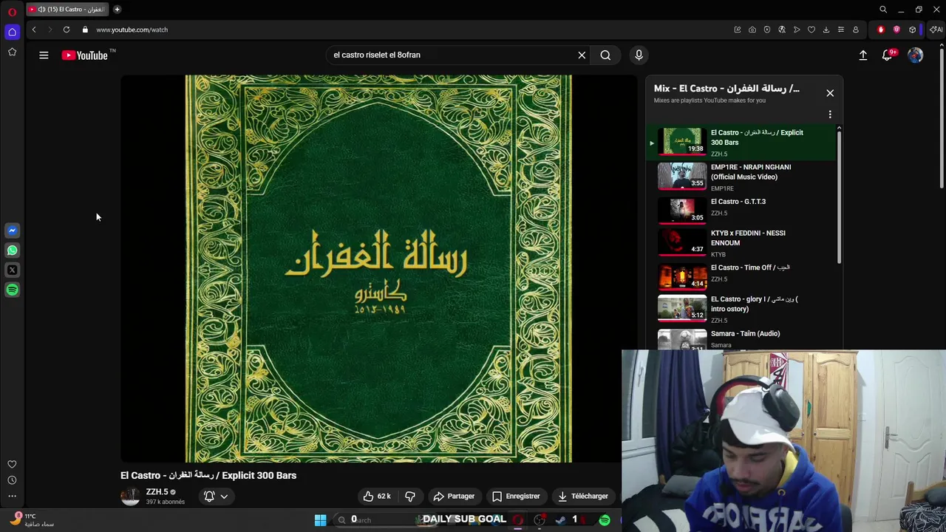Open Messenger in the Opera sidebar
The height and width of the screenshot is (532, 946).
click(12, 231)
